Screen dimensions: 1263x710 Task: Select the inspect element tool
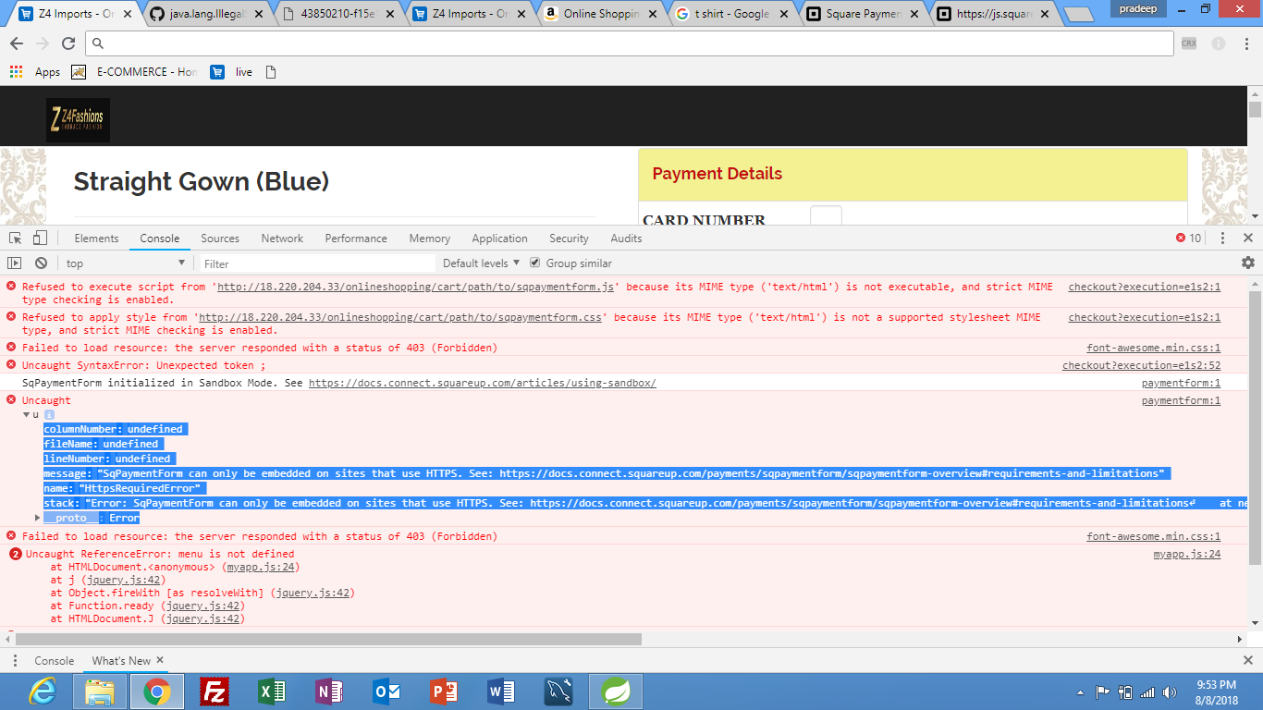(15, 238)
